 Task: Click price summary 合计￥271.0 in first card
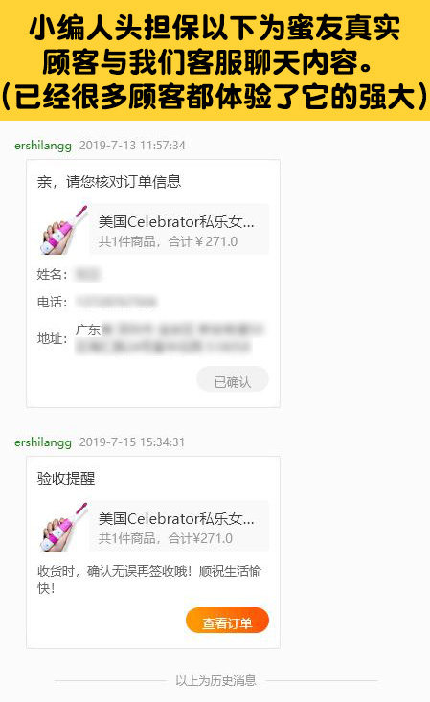203,241
